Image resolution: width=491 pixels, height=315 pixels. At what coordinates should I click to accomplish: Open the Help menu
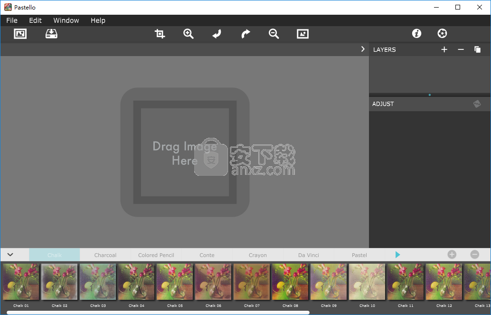pos(98,20)
